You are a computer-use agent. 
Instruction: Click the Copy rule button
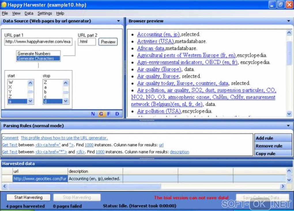(273, 153)
